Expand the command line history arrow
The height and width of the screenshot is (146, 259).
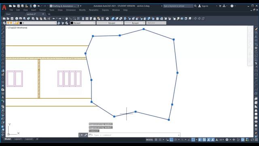178,135
